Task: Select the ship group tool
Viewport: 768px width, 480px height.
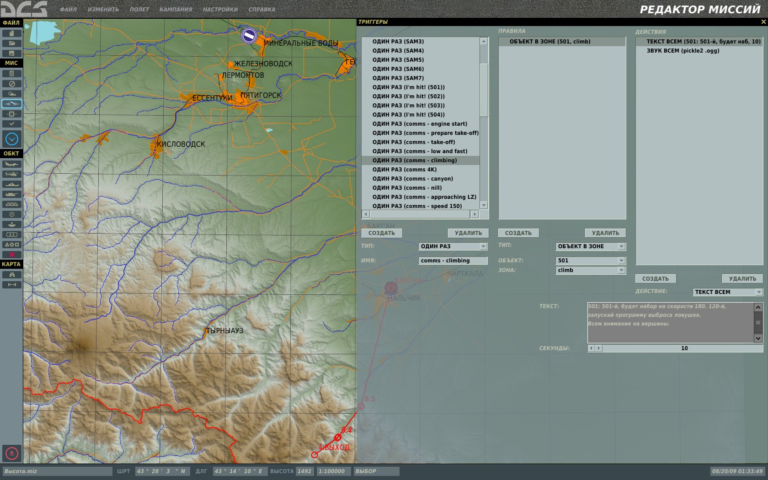Action: click(12, 184)
